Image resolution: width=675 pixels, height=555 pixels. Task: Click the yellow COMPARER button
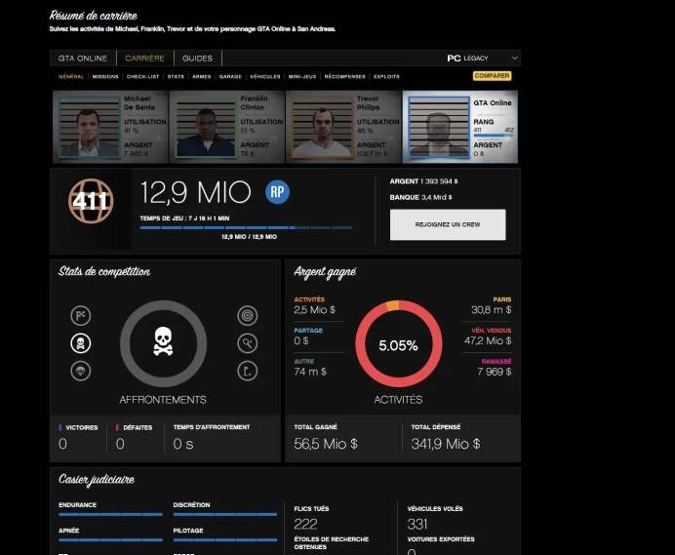tap(492, 76)
